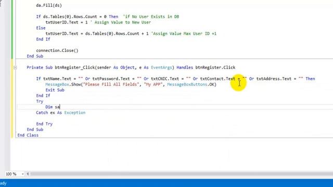Click the horizontal scrollbar left arrow
333x187 pixels.
[x=28, y=174]
